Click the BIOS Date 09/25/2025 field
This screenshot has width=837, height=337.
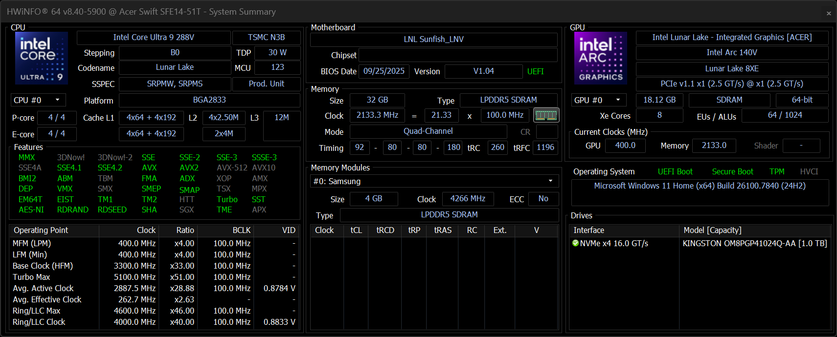384,71
